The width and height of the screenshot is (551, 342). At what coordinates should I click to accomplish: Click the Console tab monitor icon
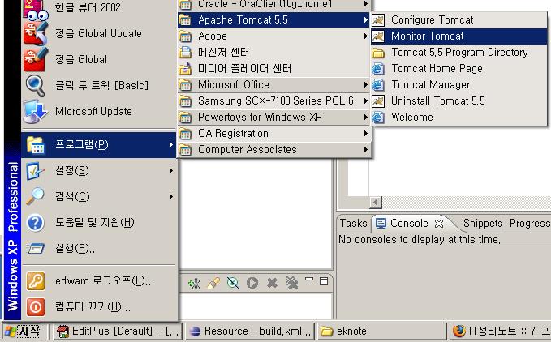[x=381, y=223]
